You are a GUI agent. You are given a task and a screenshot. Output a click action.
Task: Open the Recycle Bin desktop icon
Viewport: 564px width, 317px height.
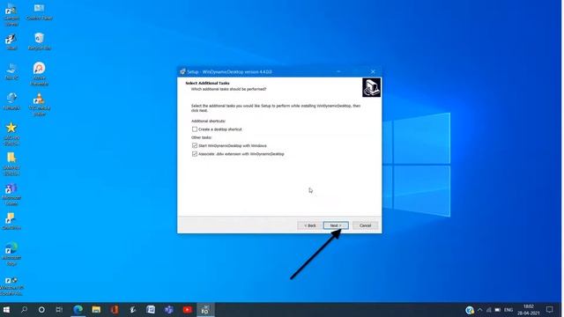pyautogui.click(x=39, y=41)
